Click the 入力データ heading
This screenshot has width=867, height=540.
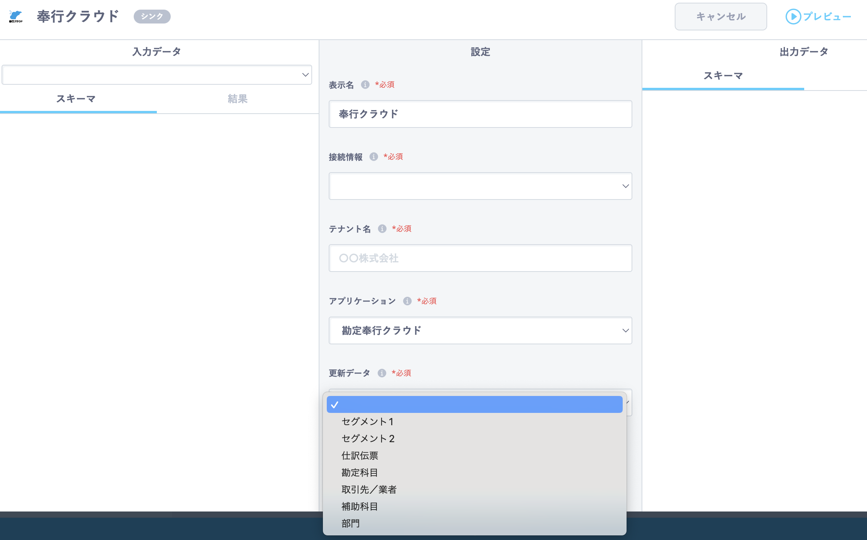point(157,52)
